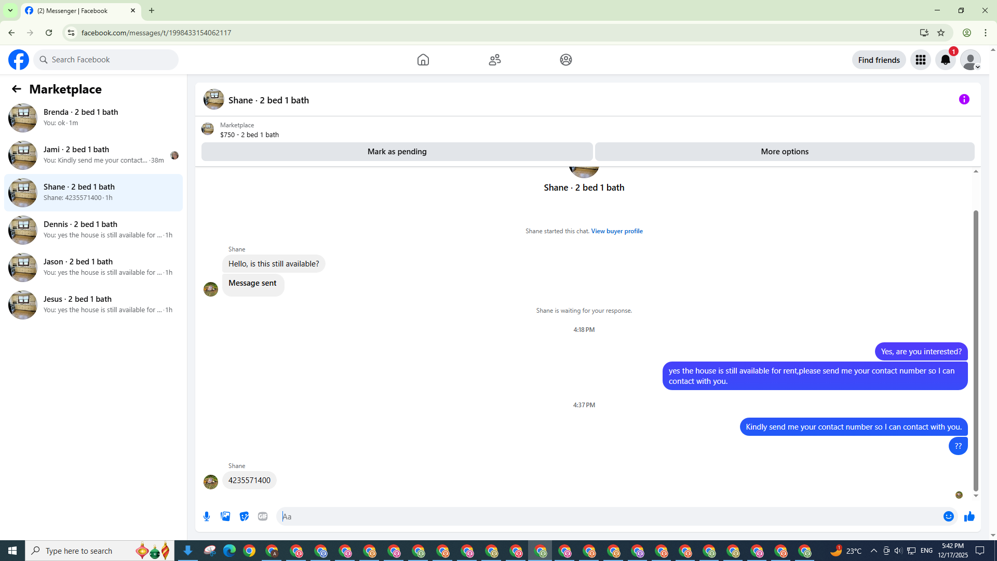Open Chrome tab search dropdown arrow

[x=10, y=10]
